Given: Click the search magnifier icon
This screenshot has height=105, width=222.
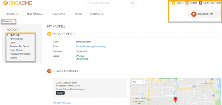Looking at the screenshot, I should click(x=133, y=3).
